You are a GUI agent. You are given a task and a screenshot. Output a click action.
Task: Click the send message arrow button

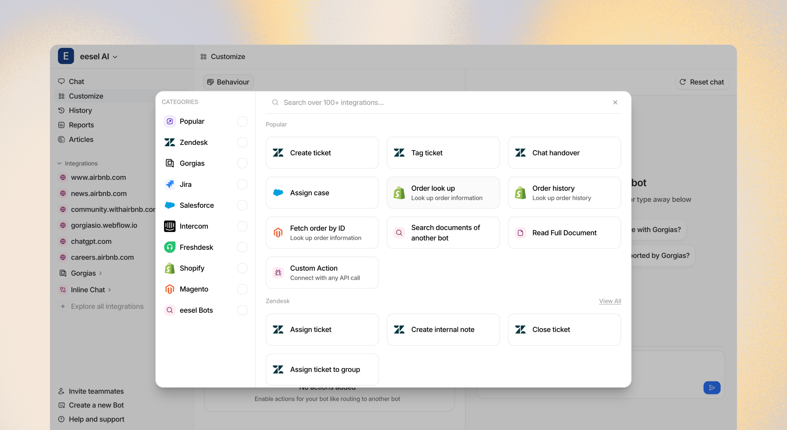712,388
